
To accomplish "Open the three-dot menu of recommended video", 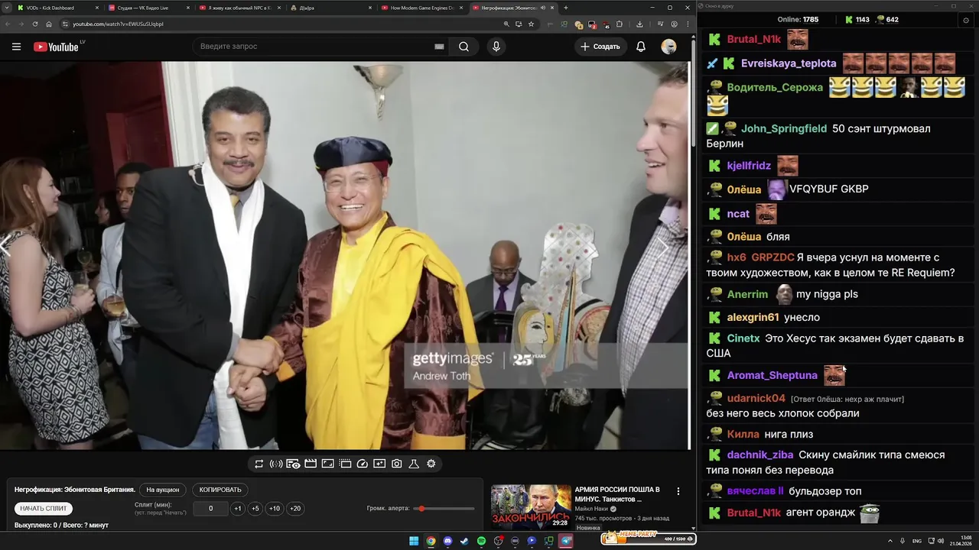I will pos(678,491).
